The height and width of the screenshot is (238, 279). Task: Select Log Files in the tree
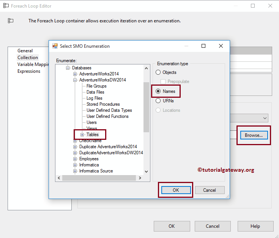[94, 98]
